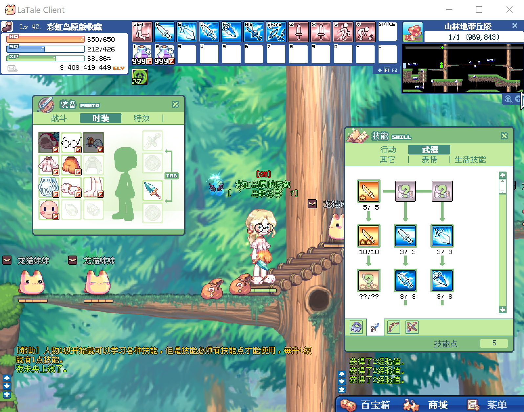Switch to the 战斗 equipment tab

59,118
